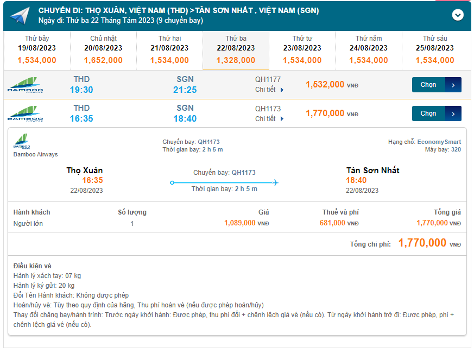Collapse Chi tiết for flight QH1173
The height and width of the screenshot is (353, 474).
click(x=269, y=118)
